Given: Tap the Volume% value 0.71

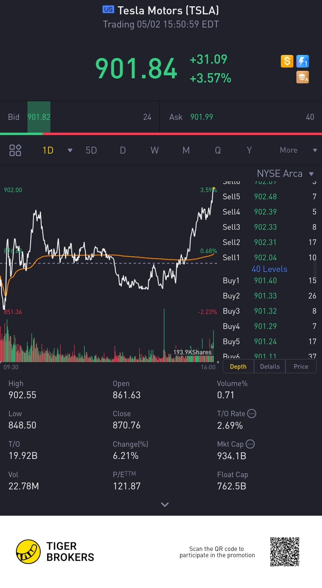Looking at the screenshot, I should (x=226, y=395).
